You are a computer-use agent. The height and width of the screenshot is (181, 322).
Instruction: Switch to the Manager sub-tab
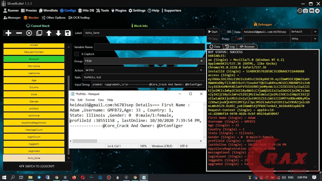pyautogui.click(x=12, y=18)
